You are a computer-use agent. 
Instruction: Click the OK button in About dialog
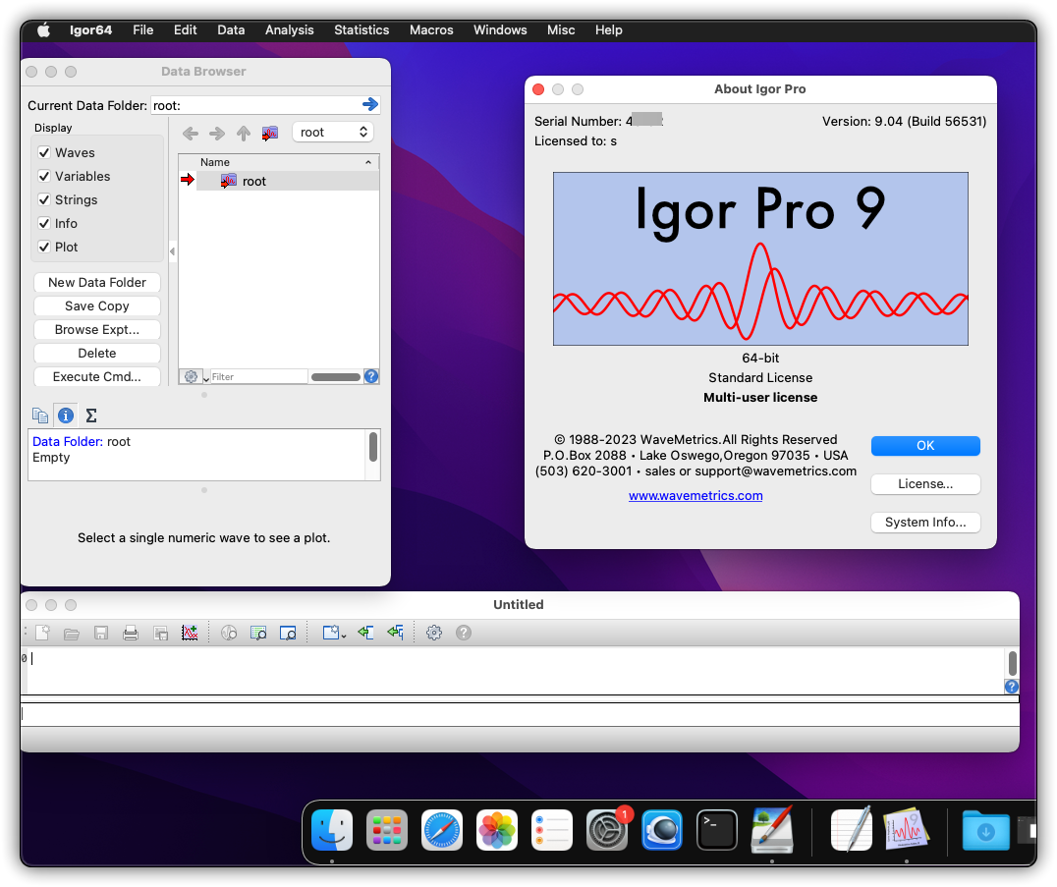925,446
